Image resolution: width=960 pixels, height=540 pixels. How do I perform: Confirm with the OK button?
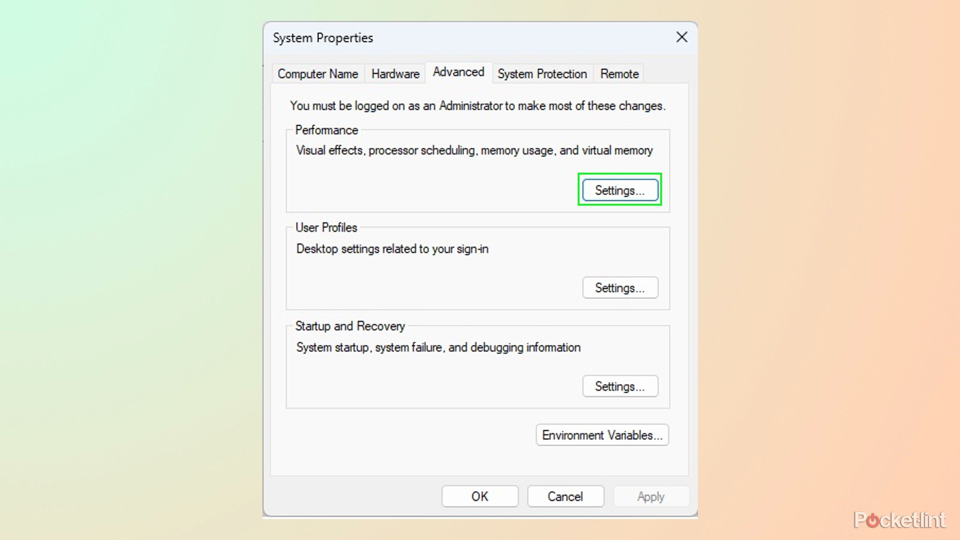[480, 496]
